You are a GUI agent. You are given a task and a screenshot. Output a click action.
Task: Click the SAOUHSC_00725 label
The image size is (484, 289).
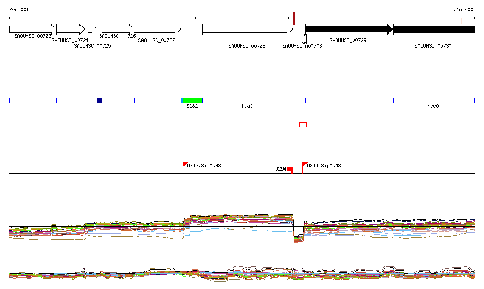pos(92,46)
